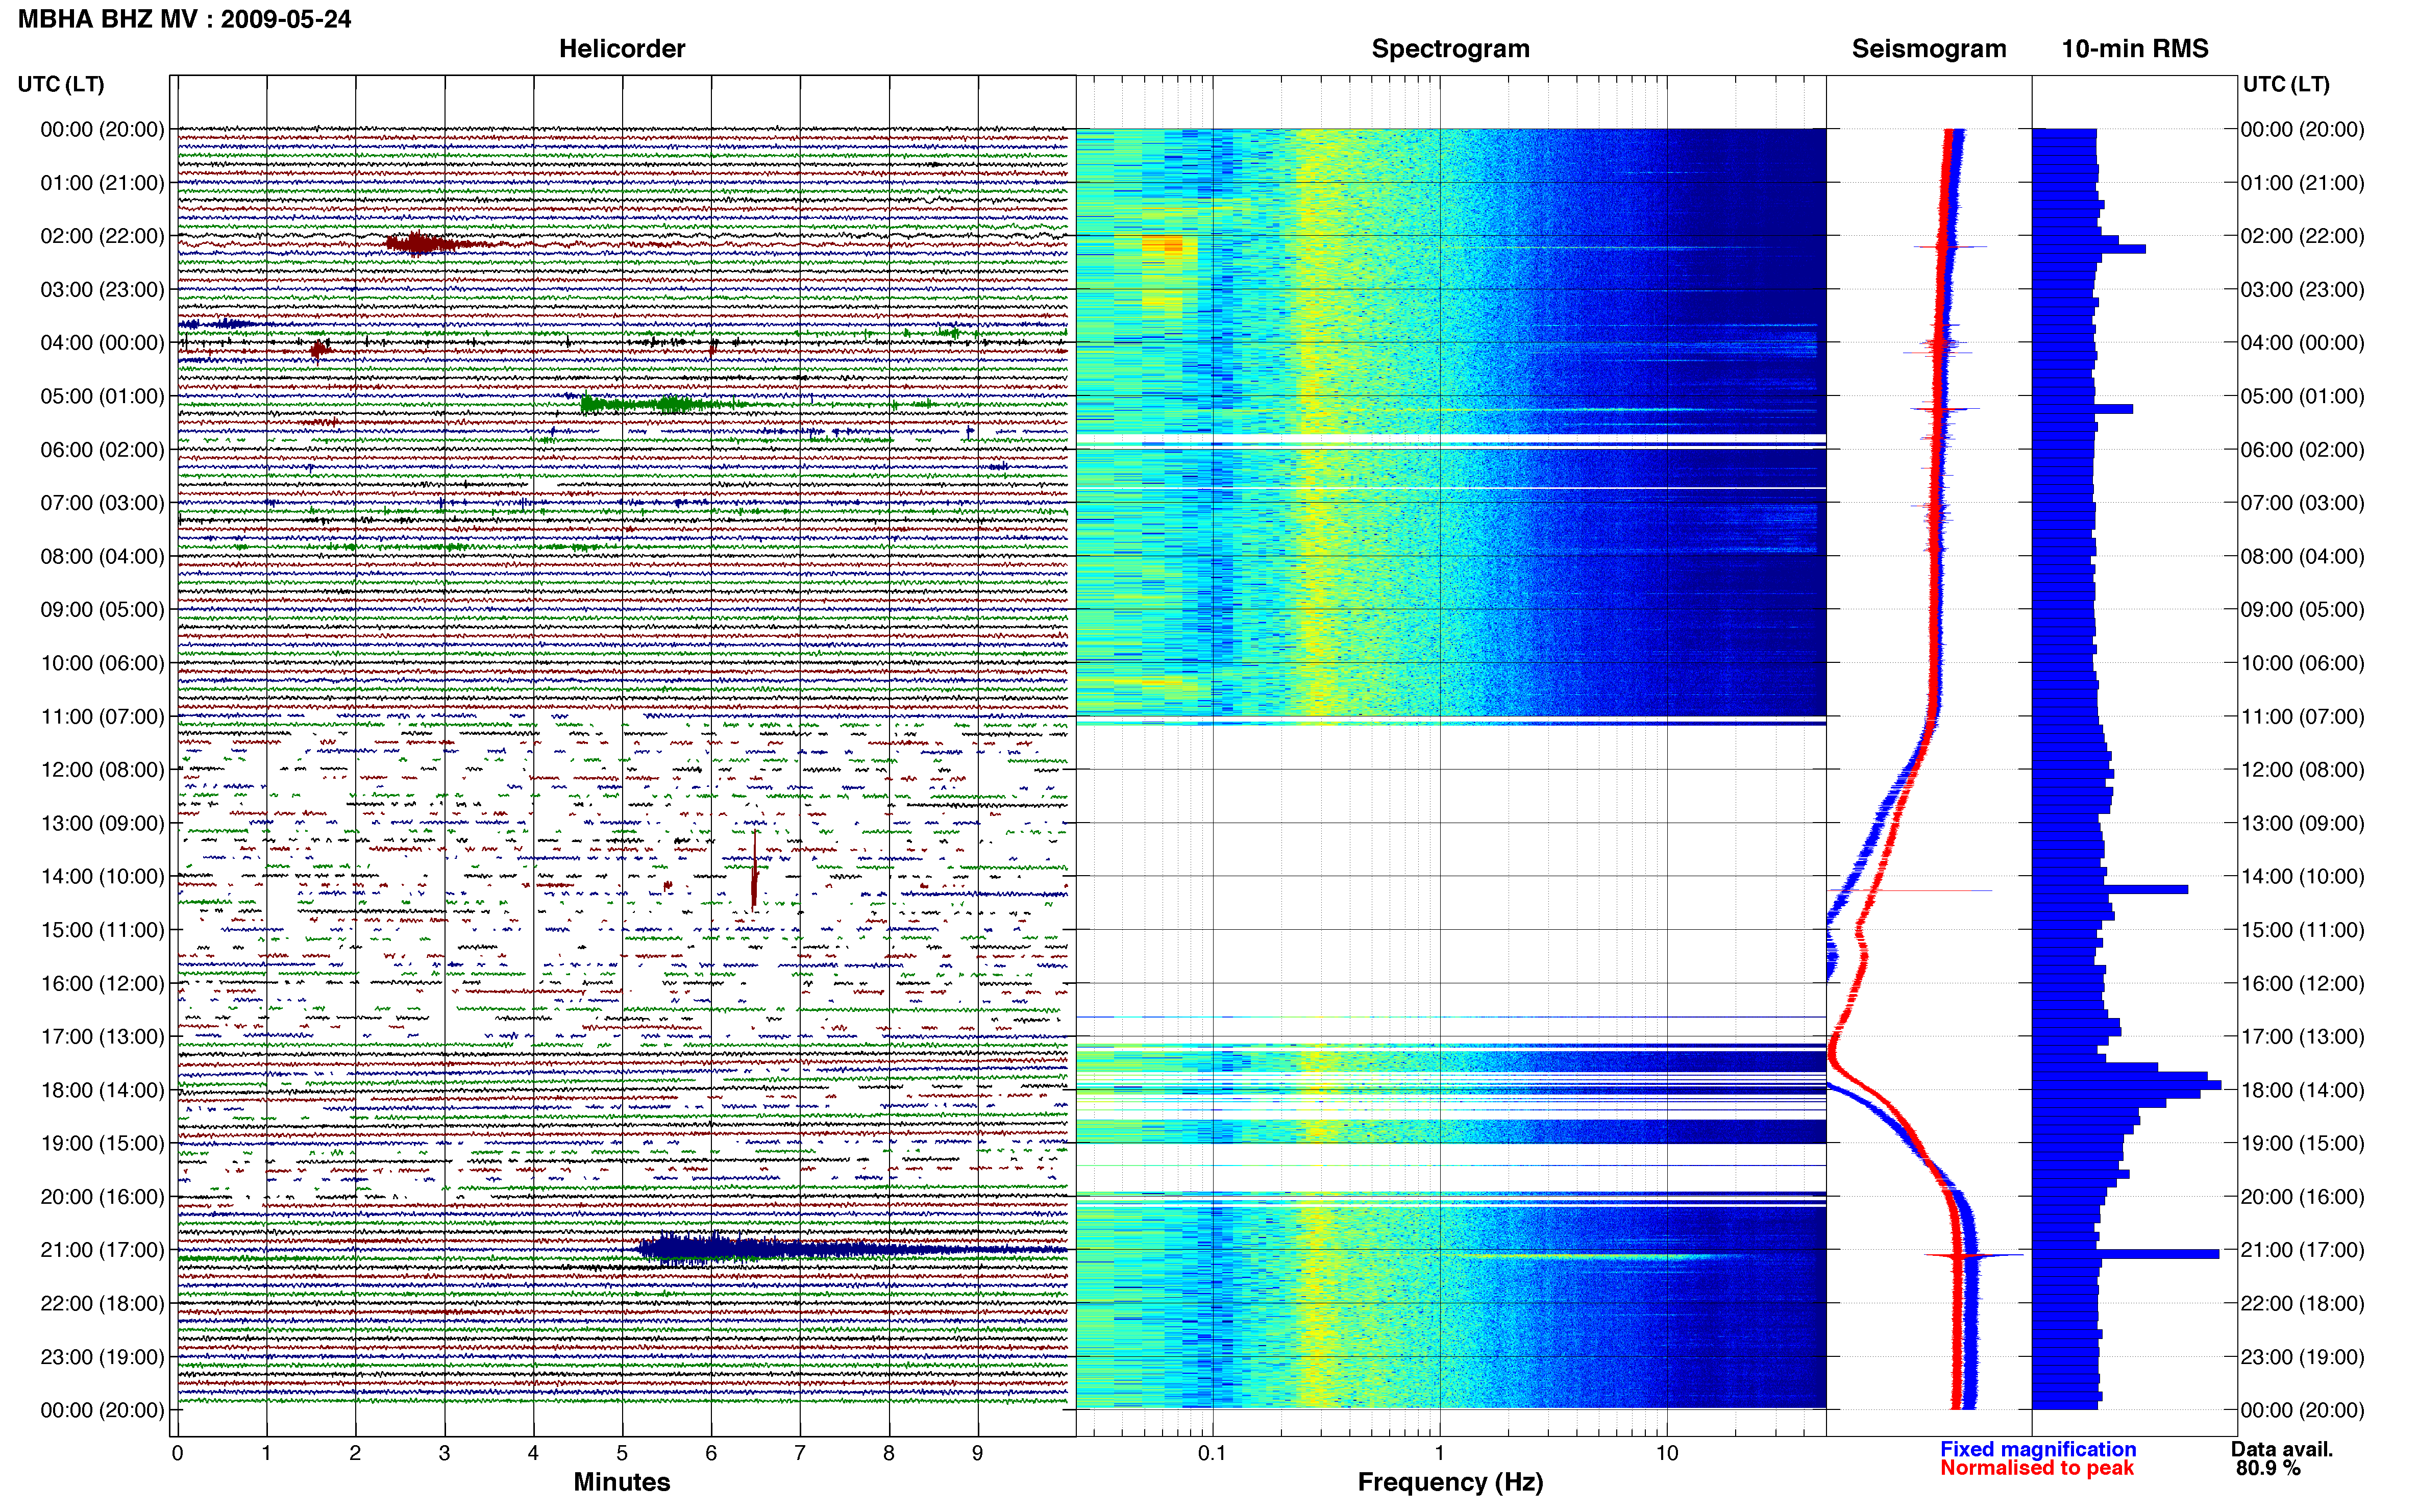Click the 'Spectrogram' panel heading
2419x1512 pixels.
pyautogui.click(x=1450, y=49)
